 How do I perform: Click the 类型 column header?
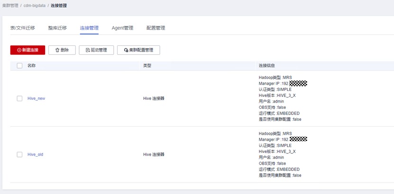click(147, 66)
